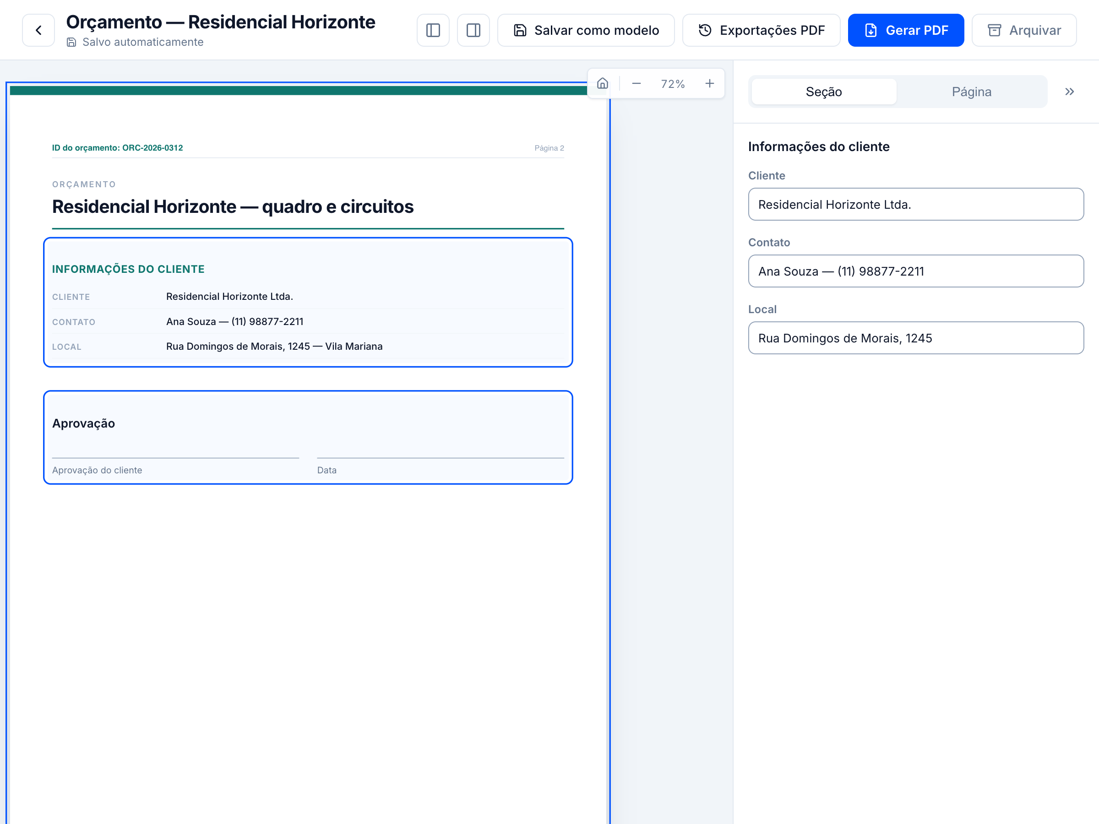Toggle the left sidebar panel

(433, 30)
